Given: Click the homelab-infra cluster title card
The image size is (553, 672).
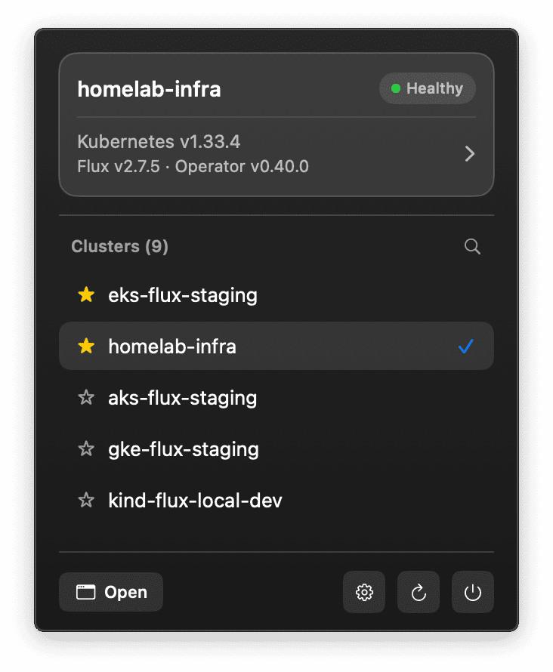Looking at the screenshot, I should [x=149, y=88].
